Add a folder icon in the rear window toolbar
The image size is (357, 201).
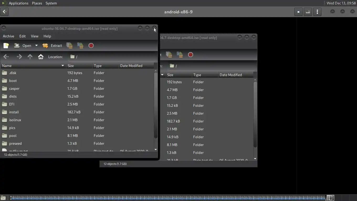[x=180, y=55]
